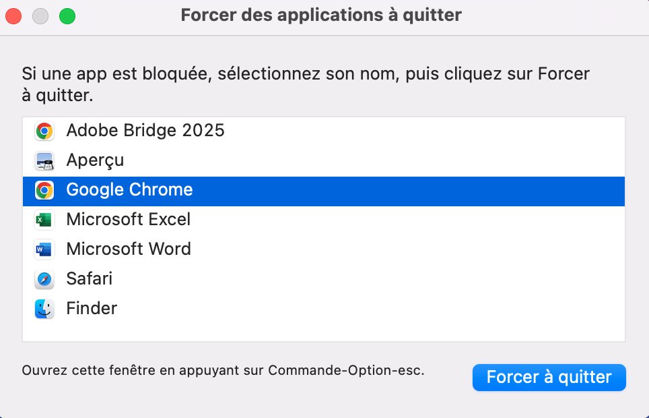Select Finder at the bottom of the list
Screen dimensions: 649x418
pos(92,309)
